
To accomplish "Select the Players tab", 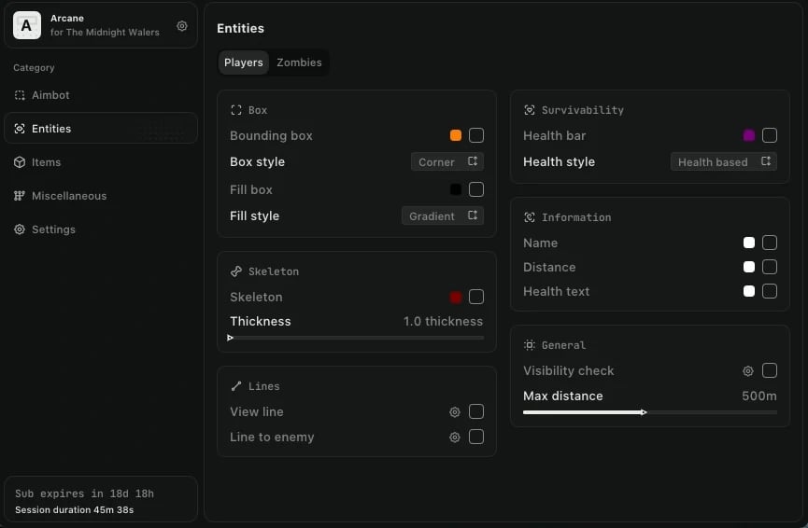I will click(x=244, y=63).
